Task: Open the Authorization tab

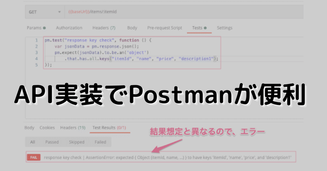Action: tap(69, 28)
